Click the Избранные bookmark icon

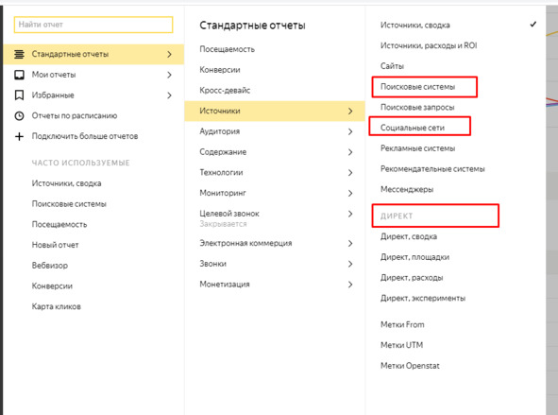19,95
